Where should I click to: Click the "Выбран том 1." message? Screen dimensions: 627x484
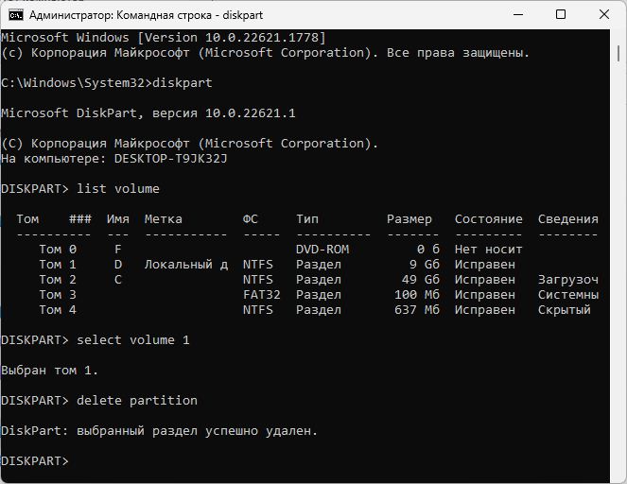(49, 371)
